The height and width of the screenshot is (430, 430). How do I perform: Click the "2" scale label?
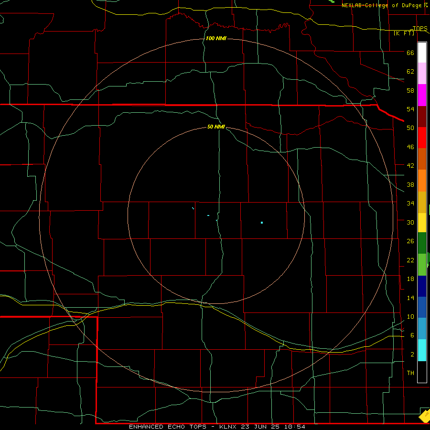tap(412, 355)
